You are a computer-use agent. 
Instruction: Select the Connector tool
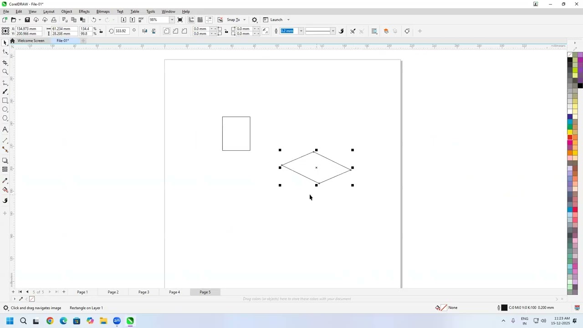pyautogui.click(x=5, y=149)
